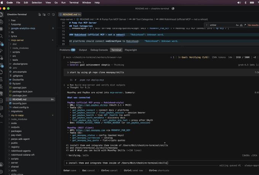Collapse the mcp-server folder
259x175 pixels.
(18, 40)
